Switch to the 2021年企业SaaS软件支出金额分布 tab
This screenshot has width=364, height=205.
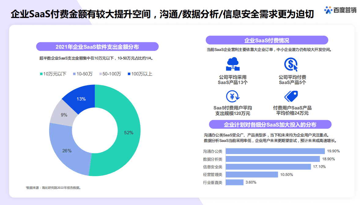[x=97, y=46]
